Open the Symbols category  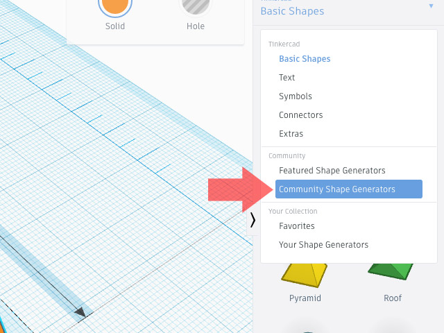295,96
